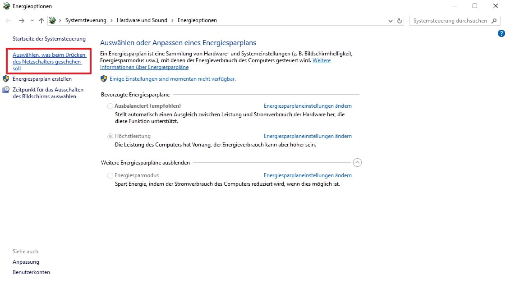Click Energieoptionen breadcrumb segment
The height and width of the screenshot is (284, 506).
click(197, 20)
